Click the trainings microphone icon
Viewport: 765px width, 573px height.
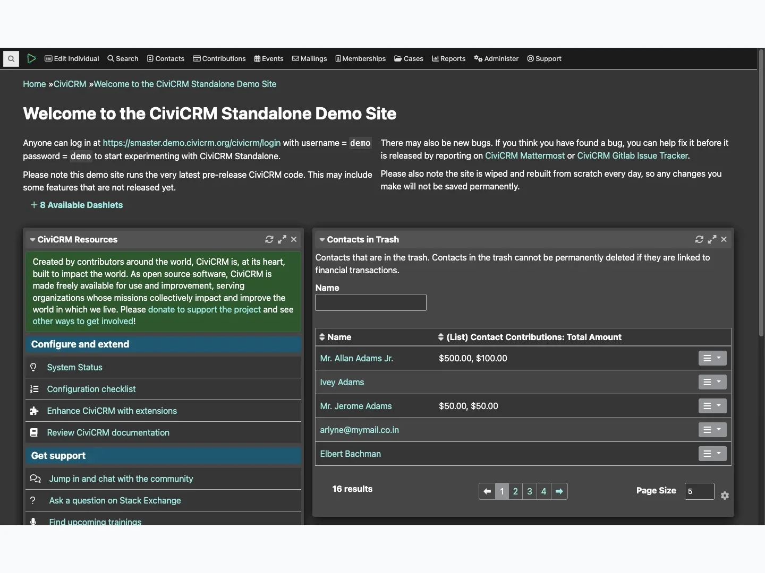(33, 522)
